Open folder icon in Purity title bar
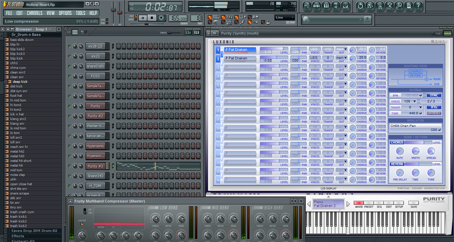The image size is (454, 242). [x=215, y=33]
